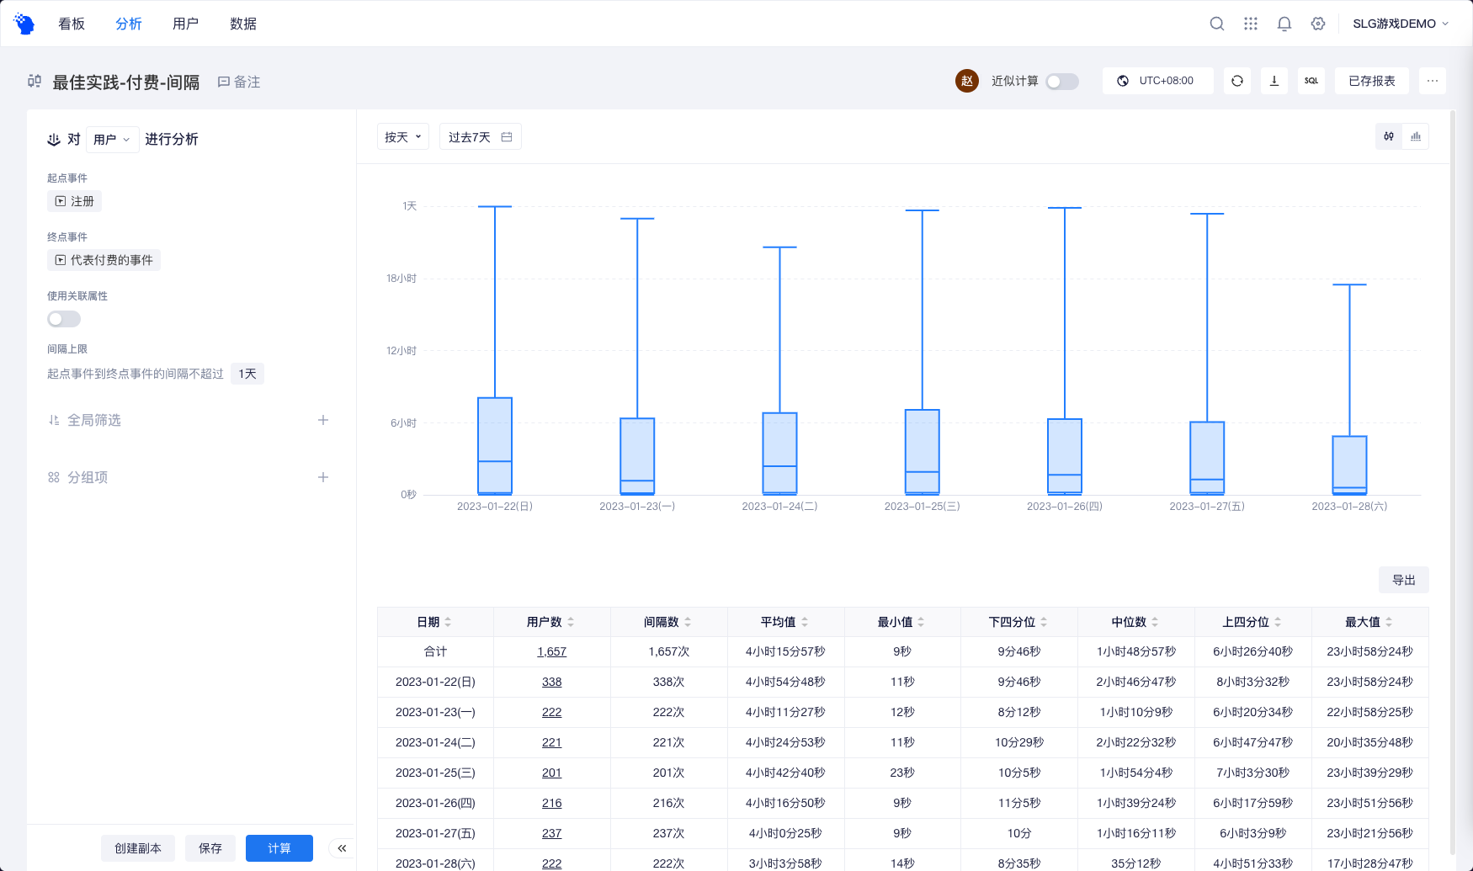Open user count link 1,657

point(552,651)
